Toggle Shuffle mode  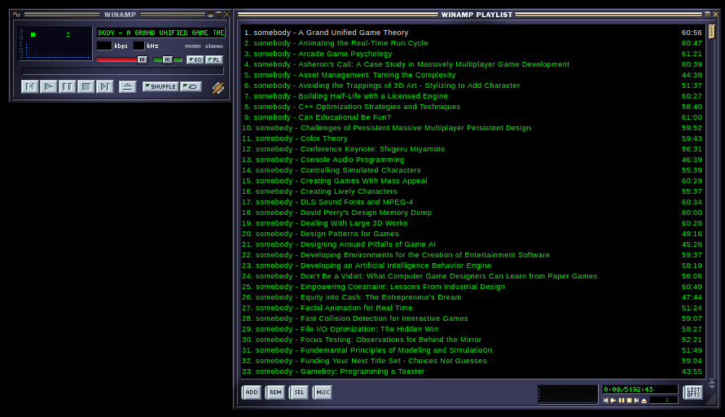point(160,86)
